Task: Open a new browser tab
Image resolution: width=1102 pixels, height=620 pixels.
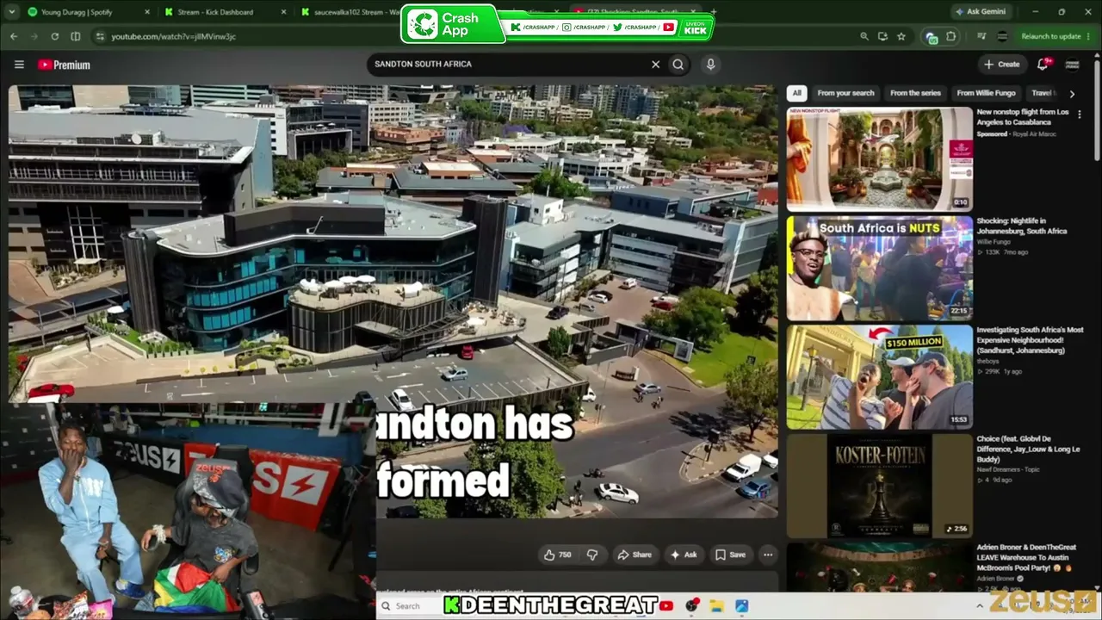Action: click(x=714, y=12)
